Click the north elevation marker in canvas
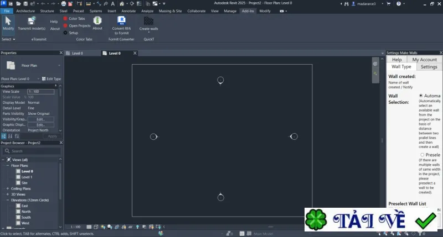 click(220, 80)
